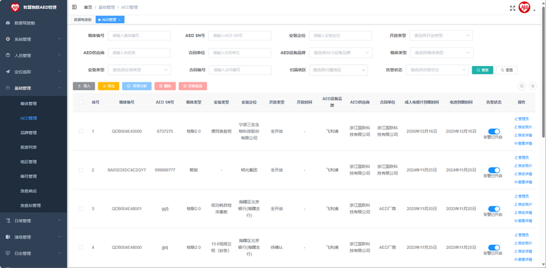
Task: Collapse sidebar with the hamburger icon
Action: click(74, 8)
